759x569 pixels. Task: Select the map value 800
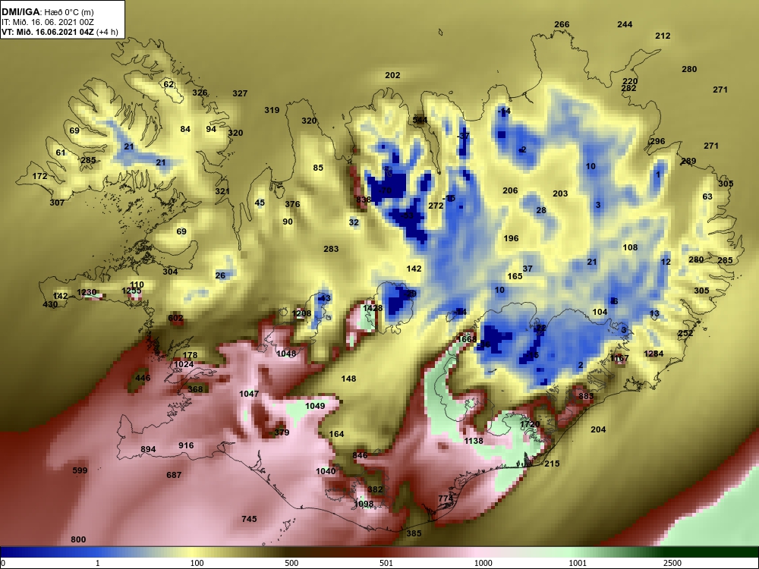tap(78, 539)
